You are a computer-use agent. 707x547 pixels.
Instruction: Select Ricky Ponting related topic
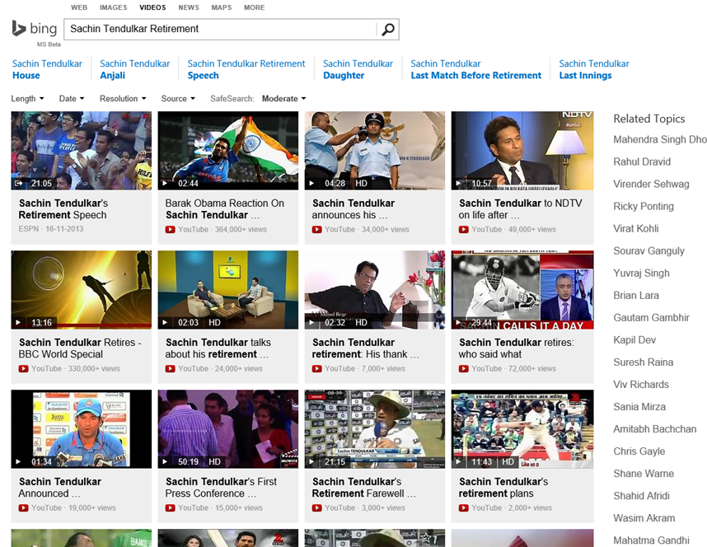(644, 207)
